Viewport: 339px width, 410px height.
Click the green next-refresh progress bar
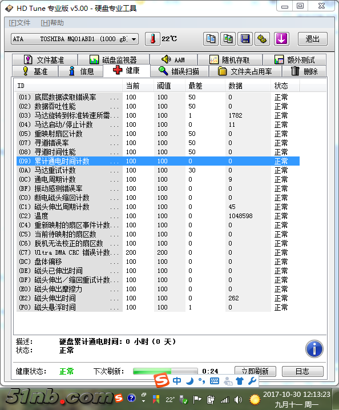165,371
